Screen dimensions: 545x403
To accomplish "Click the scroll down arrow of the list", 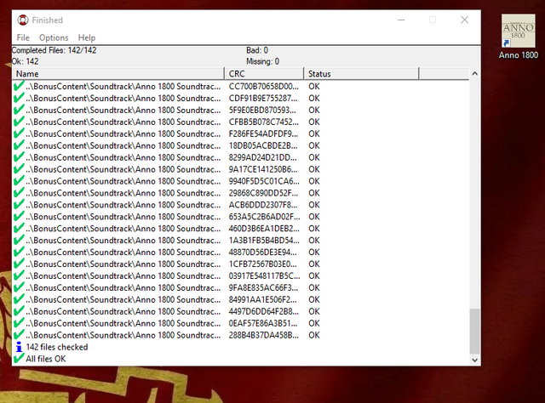I will (475, 360).
